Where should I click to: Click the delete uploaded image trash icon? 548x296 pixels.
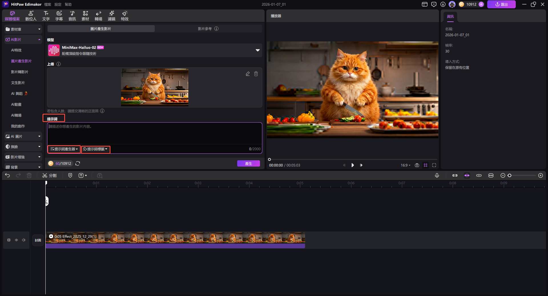pos(256,74)
